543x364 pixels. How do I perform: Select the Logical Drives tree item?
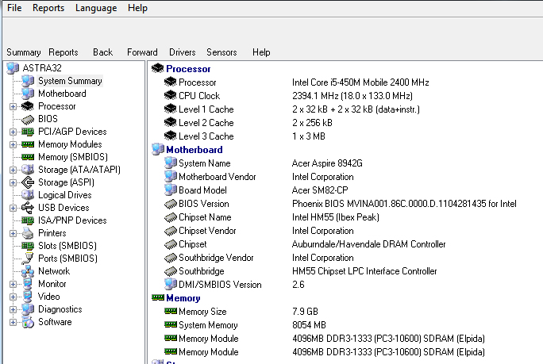pos(65,195)
